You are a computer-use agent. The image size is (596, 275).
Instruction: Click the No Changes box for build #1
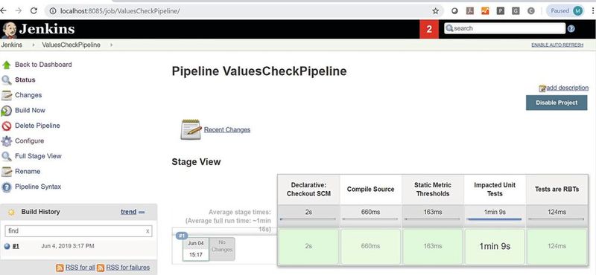pyautogui.click(x=222, y=249)
